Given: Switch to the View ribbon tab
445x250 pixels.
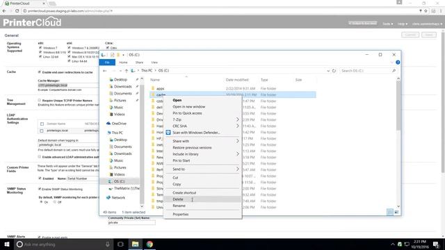Looking at the screenshot, I should pos(154,62).
